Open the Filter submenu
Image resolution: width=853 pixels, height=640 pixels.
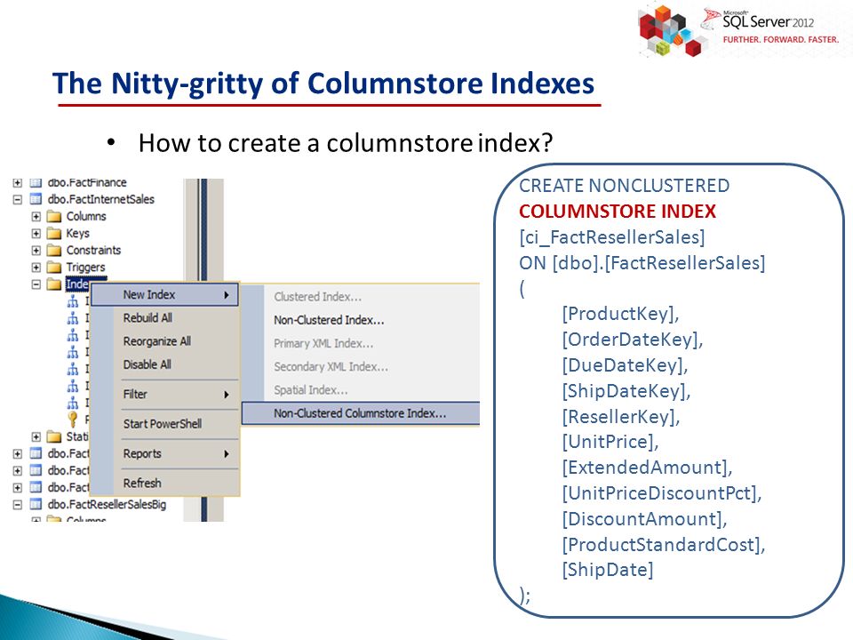(165, 394)
